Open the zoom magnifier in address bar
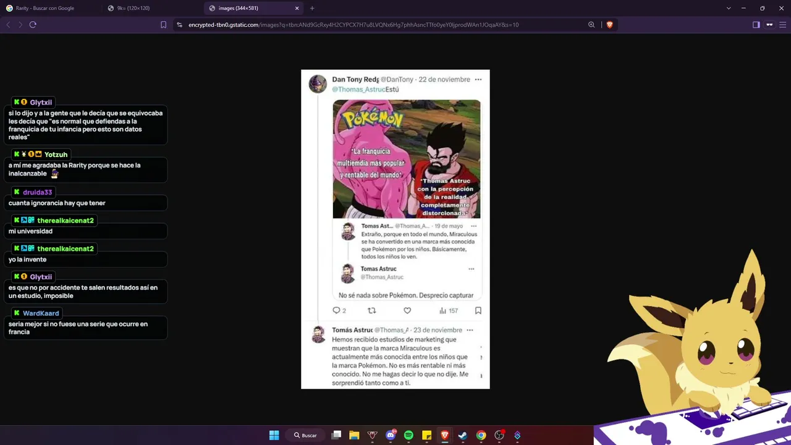 tap(591, 25)
